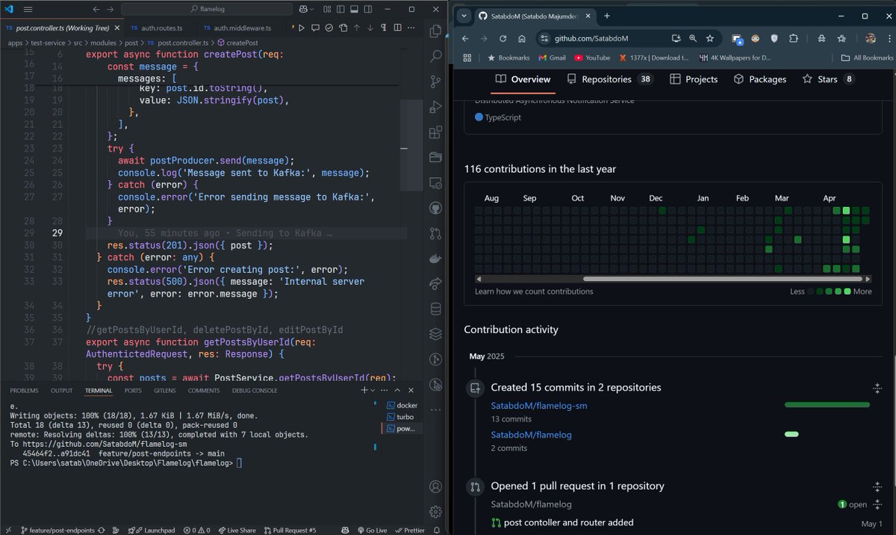This screenshot has height=535, width=896.
Task: Reload the GitHub page in Chrome
Action: click(x=503, y=38)
